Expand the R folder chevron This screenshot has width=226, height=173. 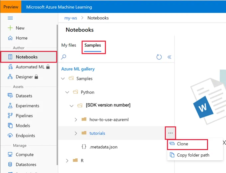coord(67,161)
